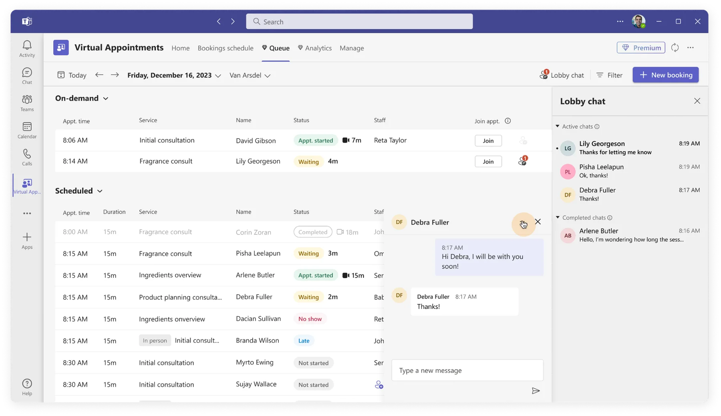Image resolution: width=721 pixels, height=416 pixels.
Task: Show more apps ellipsis in sidebar
Action: (27, 213)
